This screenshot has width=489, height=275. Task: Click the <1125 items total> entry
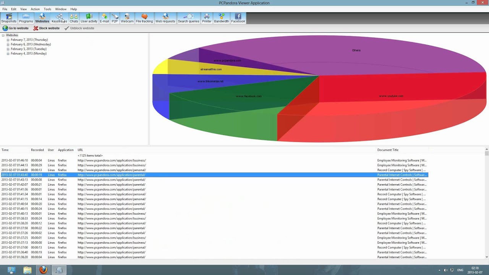tap(90, 155)
